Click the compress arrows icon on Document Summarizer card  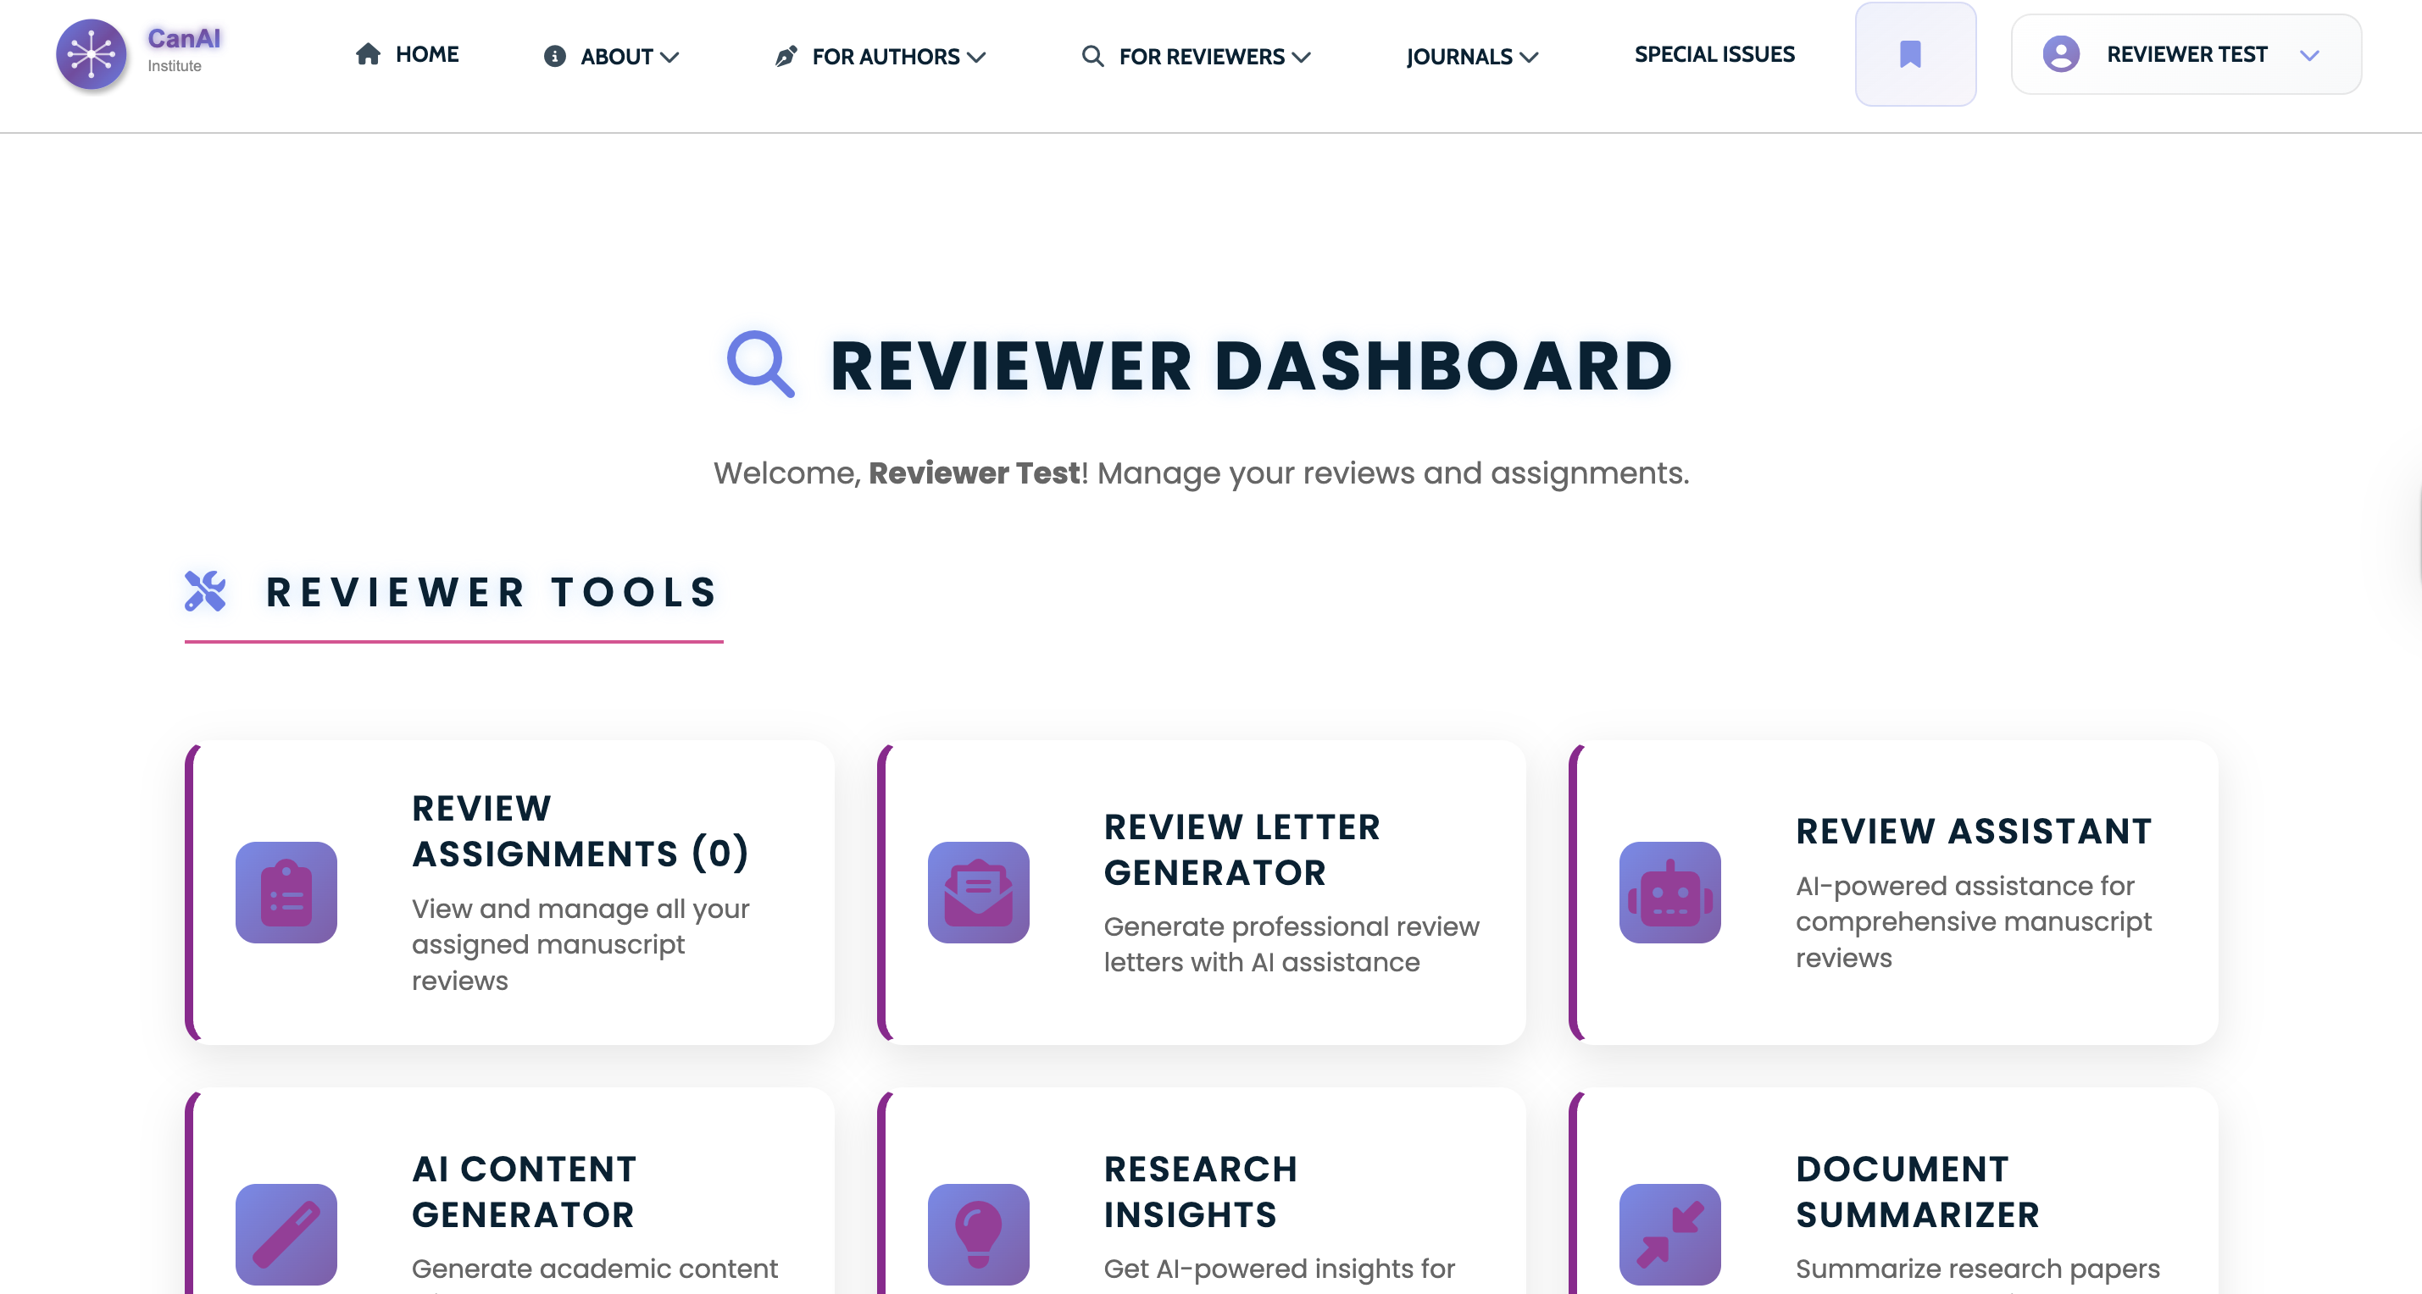click(x=1669, y=1234)
